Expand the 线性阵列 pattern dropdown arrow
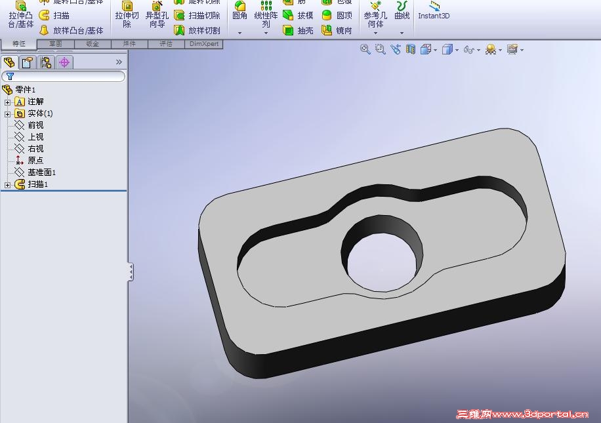601x423 pixels. click(266, 33)
